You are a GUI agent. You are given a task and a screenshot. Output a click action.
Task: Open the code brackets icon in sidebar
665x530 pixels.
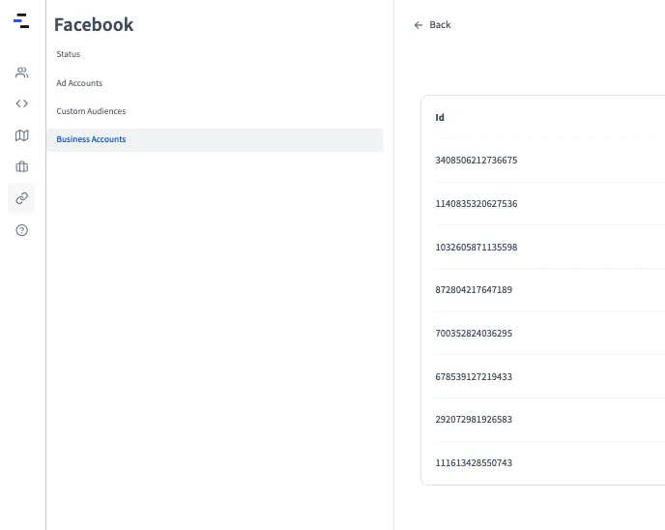point(21,103)
